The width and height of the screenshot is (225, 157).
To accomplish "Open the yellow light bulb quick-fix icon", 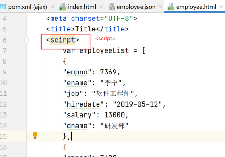I will 35,135.
